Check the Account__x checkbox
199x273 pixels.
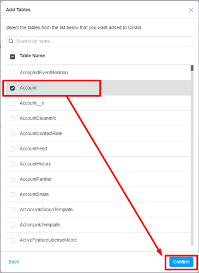tap(13, 103)
